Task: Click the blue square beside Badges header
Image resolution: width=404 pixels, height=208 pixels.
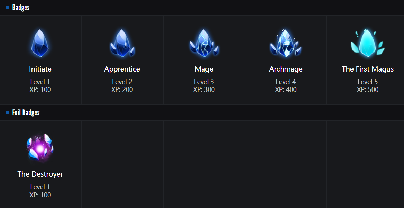Action: pyautogui.click(x=7, y=7)
